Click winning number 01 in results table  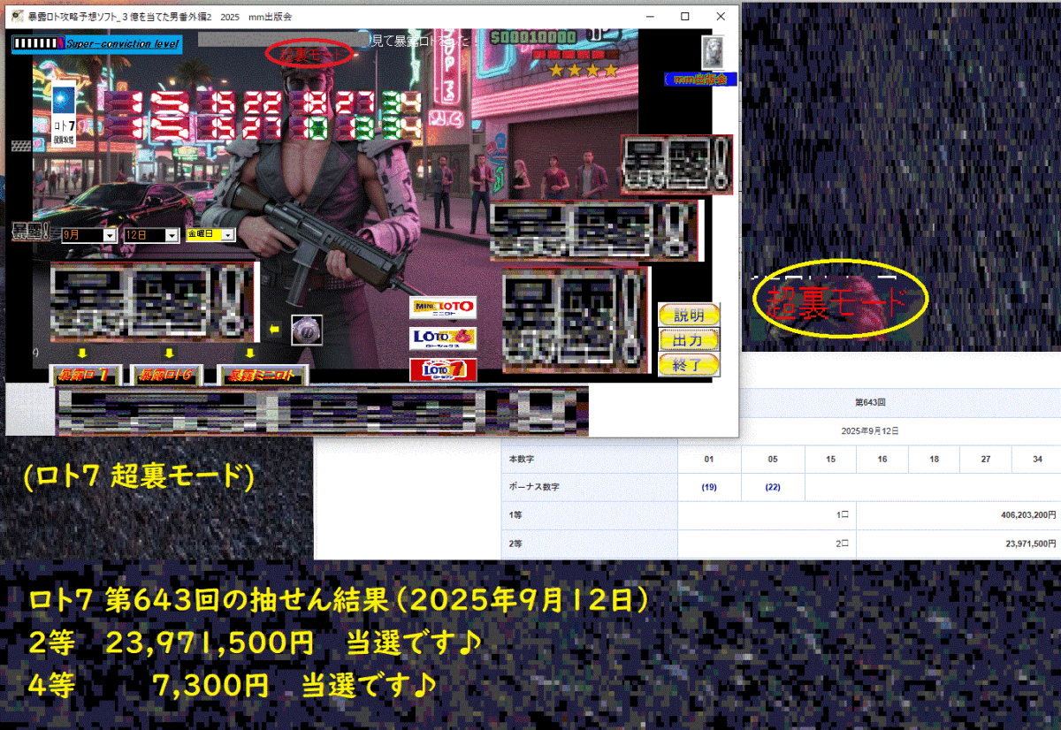pyautogui.click(x=709, y=460)
